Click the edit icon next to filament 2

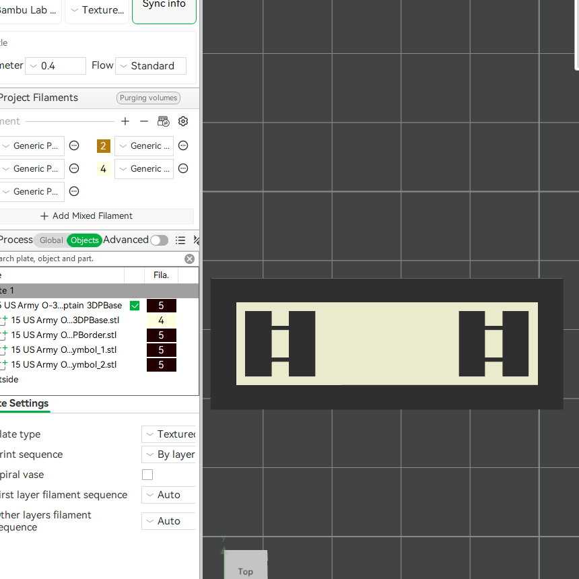[x=183, y=145]
